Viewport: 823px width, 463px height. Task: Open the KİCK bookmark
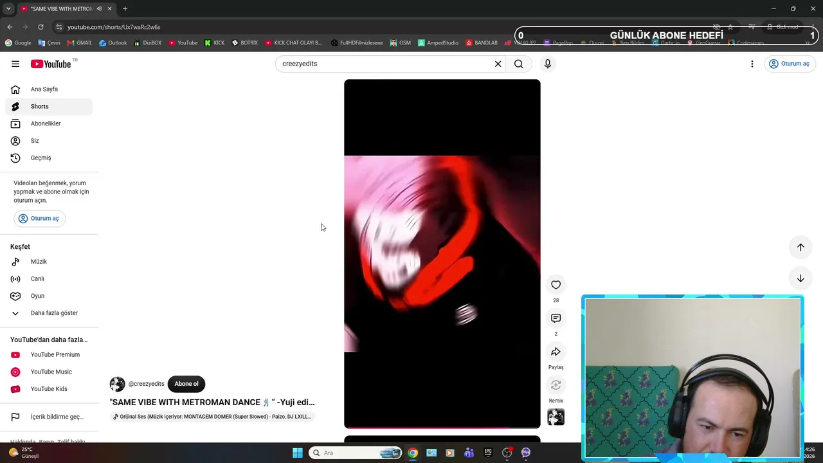pyautogui.click(x=215, y=43)
